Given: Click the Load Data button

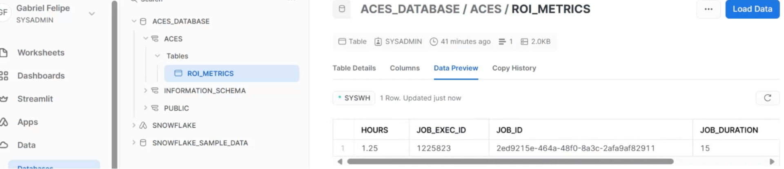Looking at the screenshot, I should tap(752, 9).
